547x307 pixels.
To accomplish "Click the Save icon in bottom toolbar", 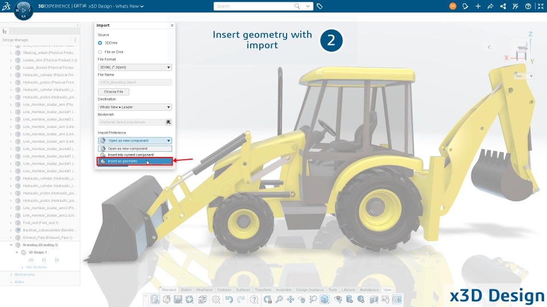I will [178, 300].
